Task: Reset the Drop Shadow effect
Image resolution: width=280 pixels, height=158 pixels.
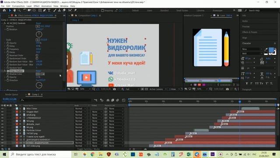Action: pos(38,71)
